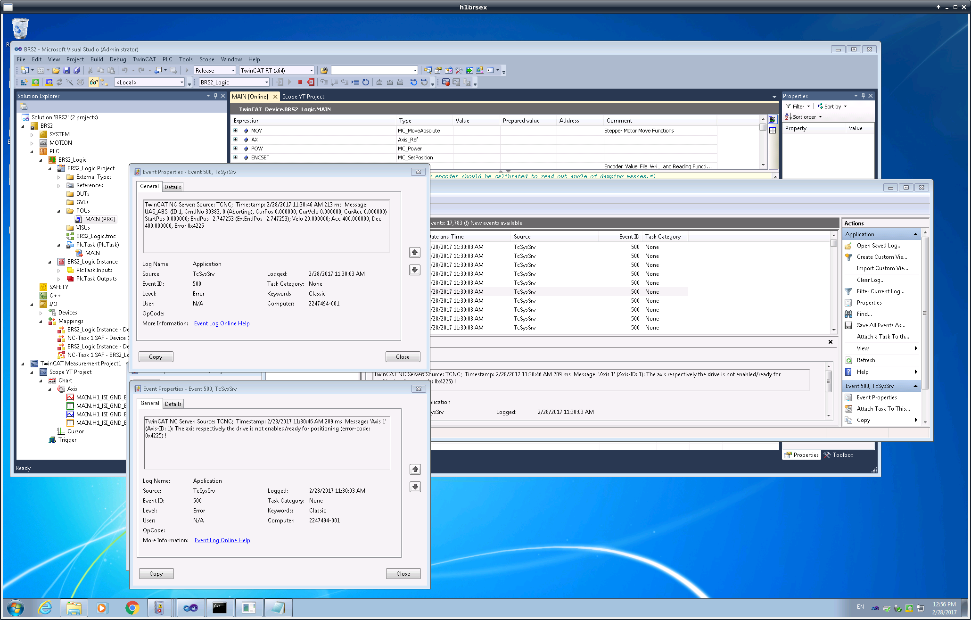Image resolution: width=971 pixels, height=620 pixels.
Task: Click Clear Log in Event Viewer actions
Action: (x=870, y=280)
